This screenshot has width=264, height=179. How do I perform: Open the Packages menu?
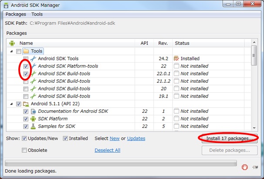16,14
